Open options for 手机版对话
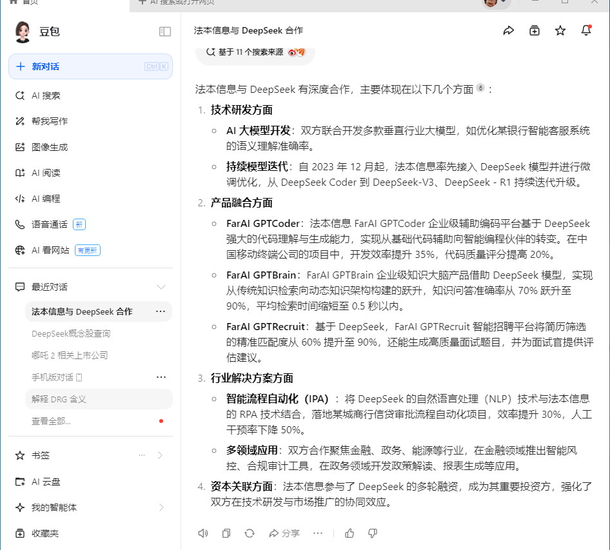The height and width of the screenshot is (550, 610). [161, 377]
